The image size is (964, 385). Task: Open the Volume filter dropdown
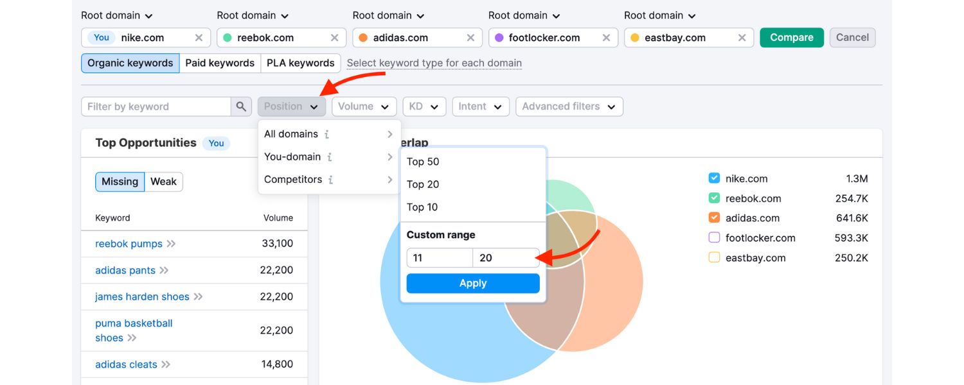[364, 106]
